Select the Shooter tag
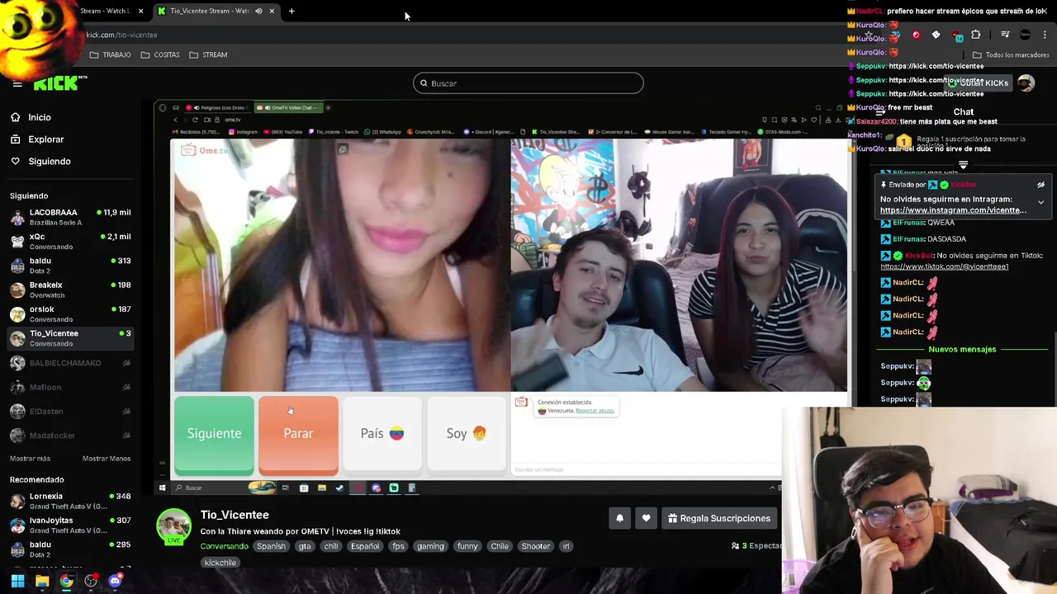The image size is (1057, 594). (536, 546)
